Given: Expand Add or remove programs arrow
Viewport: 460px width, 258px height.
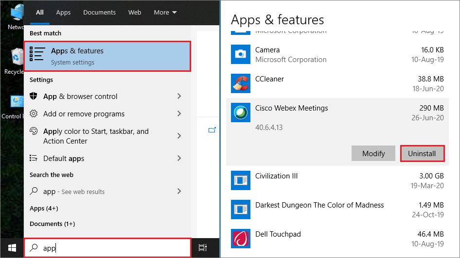Looking at the screenshot, I should tap(179, 113).
